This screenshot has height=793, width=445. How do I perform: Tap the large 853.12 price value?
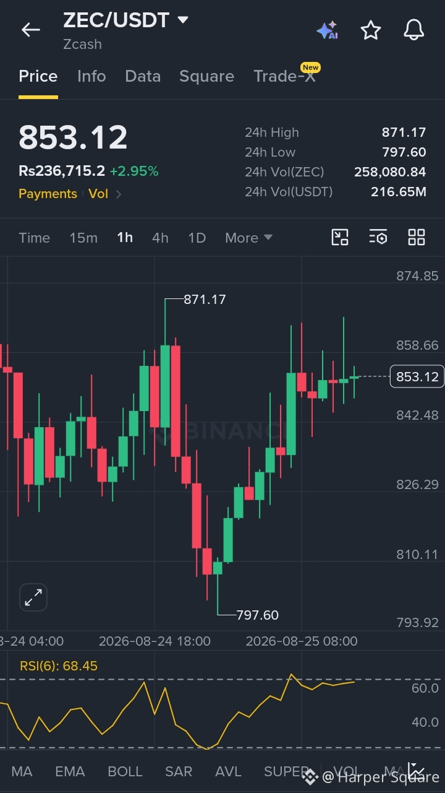[73, 137]
